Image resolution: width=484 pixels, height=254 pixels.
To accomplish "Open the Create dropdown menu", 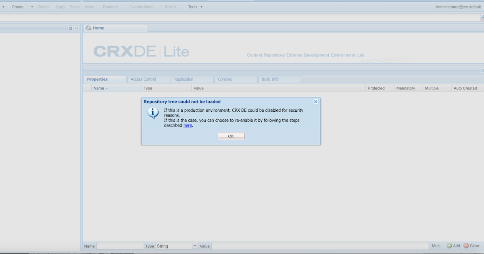I will (x=22, y=6).
